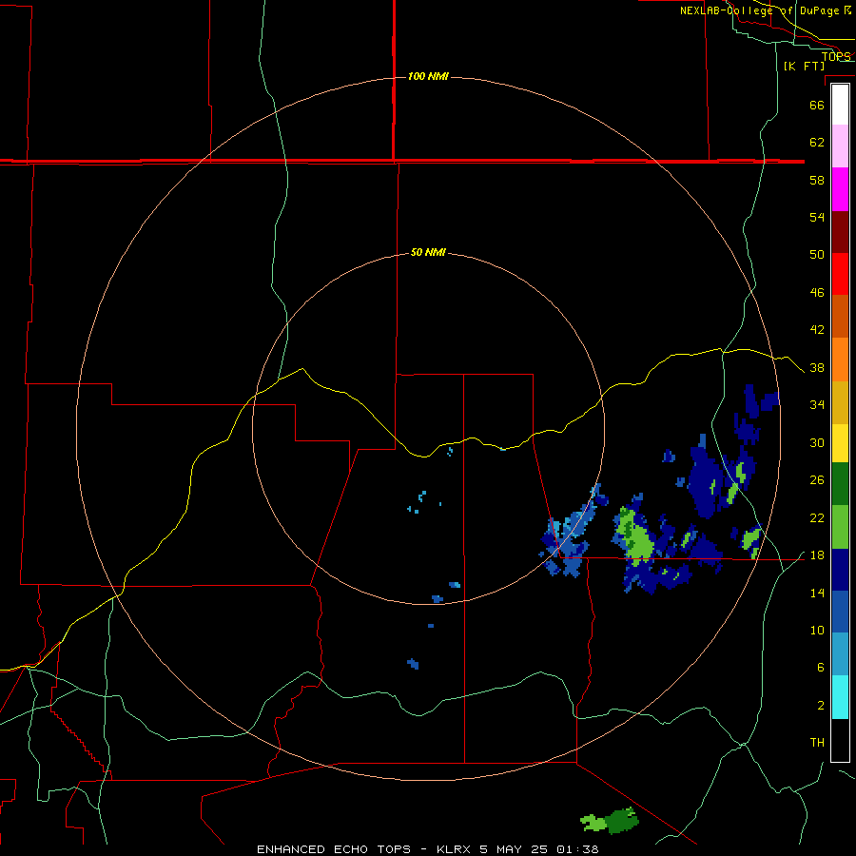Click the yellow 34 kft color swatch
Screen dimensions: 856x856
coord(840,443)
